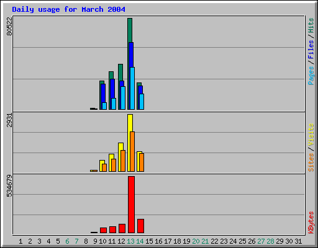Select the cyan pages bar for day 14

coord(142,102)
